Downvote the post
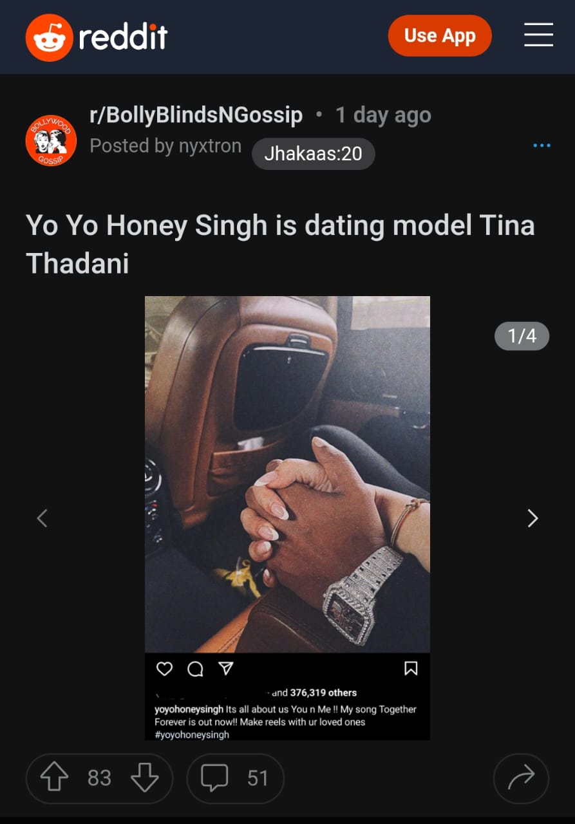575x824 pixels. 144,778
